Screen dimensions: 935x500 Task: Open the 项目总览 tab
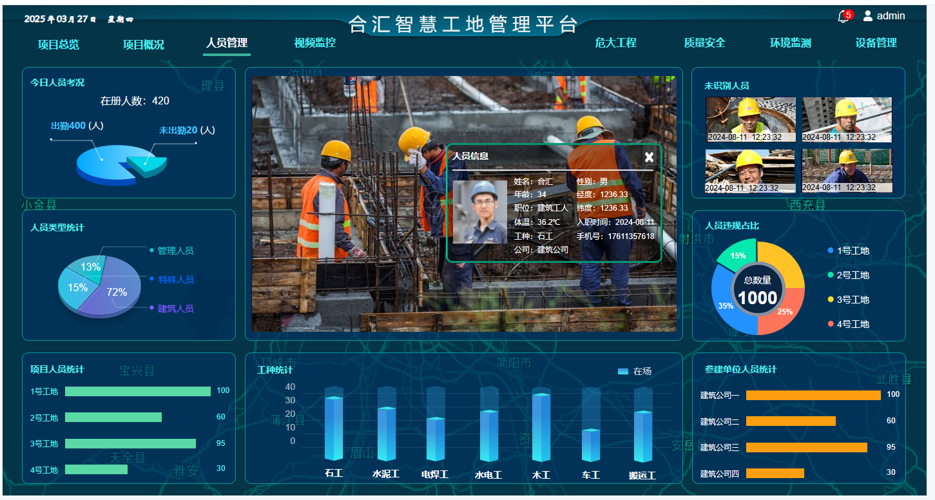point(59,44)
